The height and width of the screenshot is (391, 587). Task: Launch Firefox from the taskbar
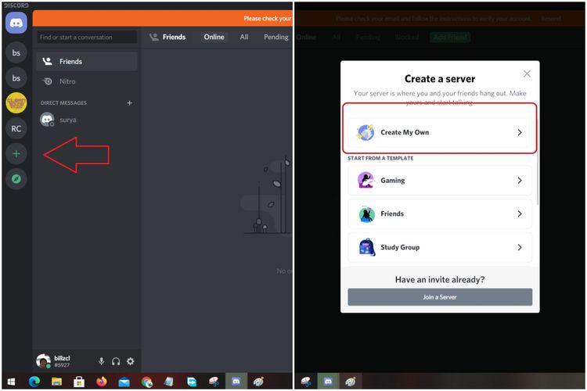coord(102,382)
